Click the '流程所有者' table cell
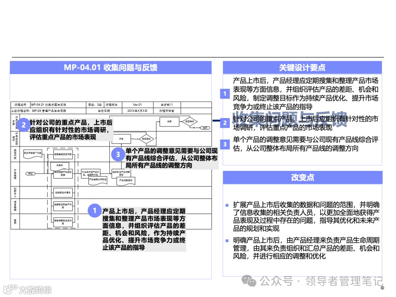 (167, 111)
